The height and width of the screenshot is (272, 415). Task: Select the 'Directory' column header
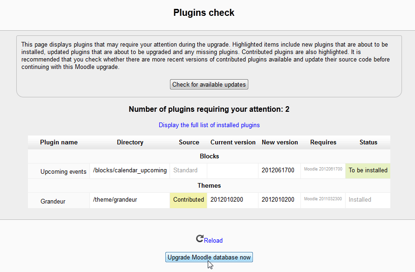pyautogui.click(x=130, y=142)
